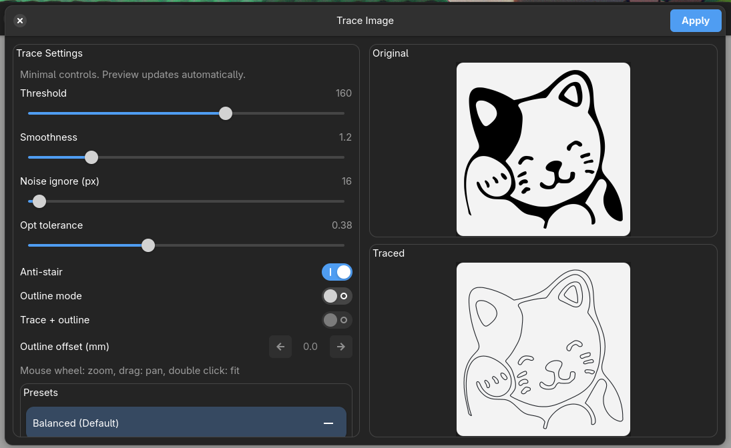Enable Outline mode switch

click(x=336, y=296)
